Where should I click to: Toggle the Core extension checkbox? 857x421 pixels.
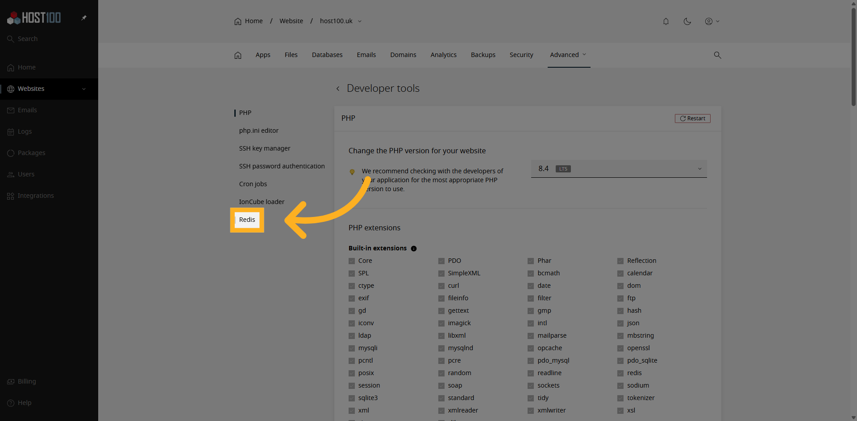[x=352, y=261]
